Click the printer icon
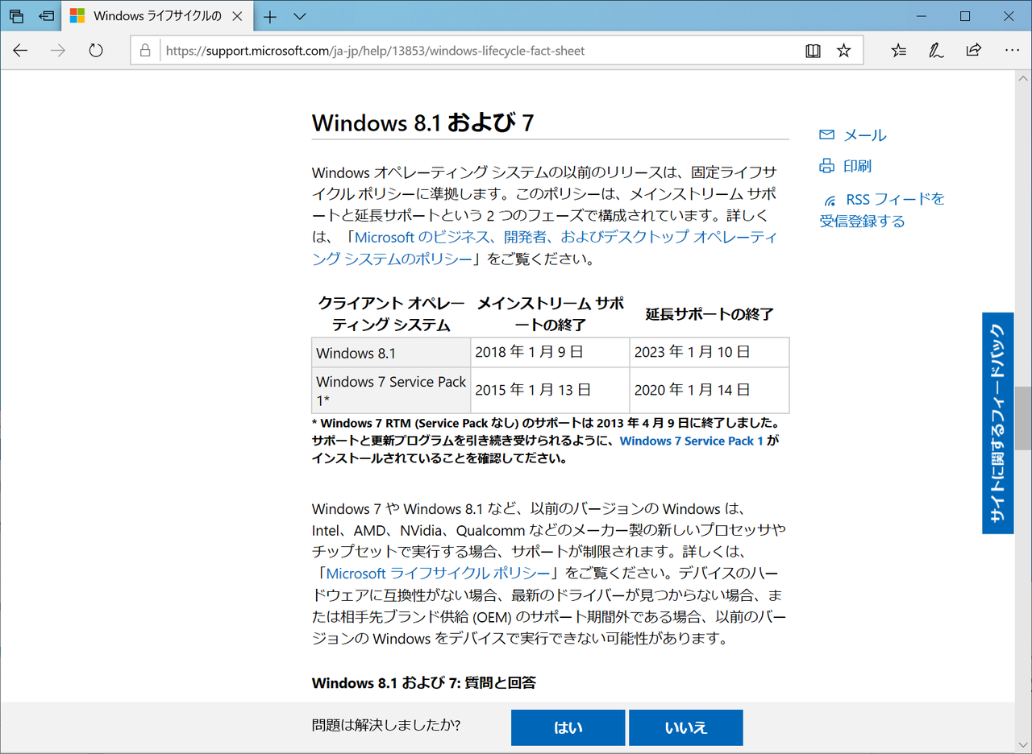 click(827, 166)
